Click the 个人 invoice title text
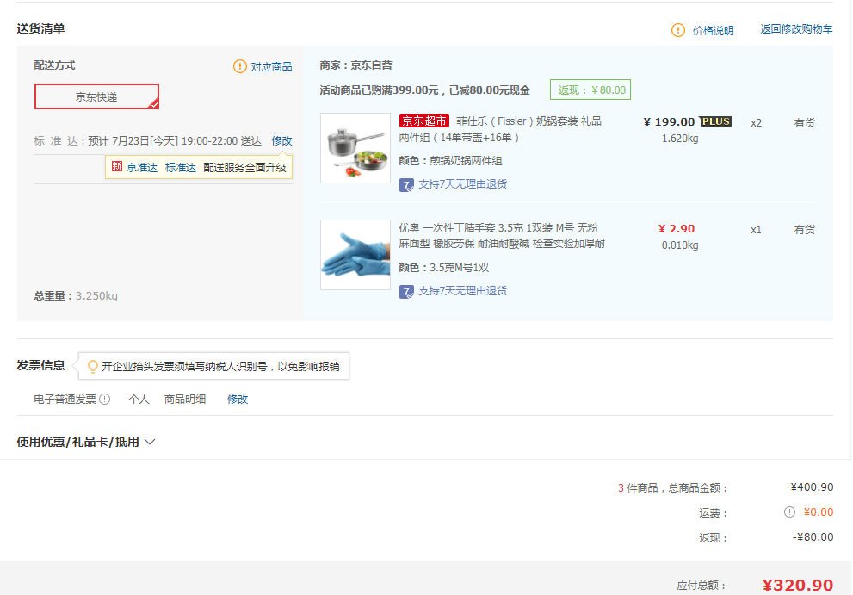853x595 pixels. coord(139,400)
